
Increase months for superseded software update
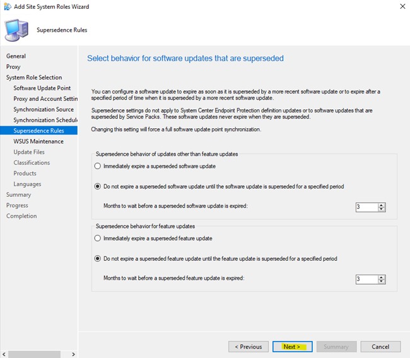coord(382,205)
